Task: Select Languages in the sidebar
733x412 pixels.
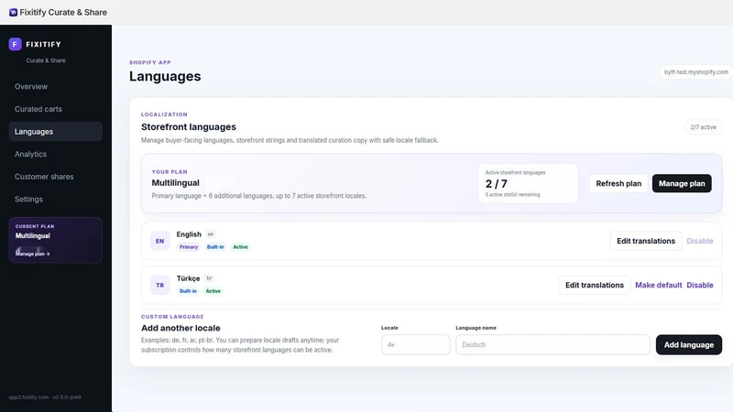Action: [56, 132]
